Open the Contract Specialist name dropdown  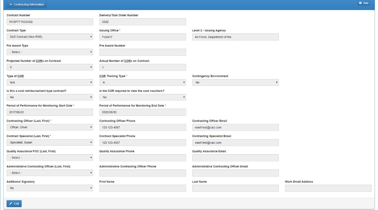tap(50, 143)
